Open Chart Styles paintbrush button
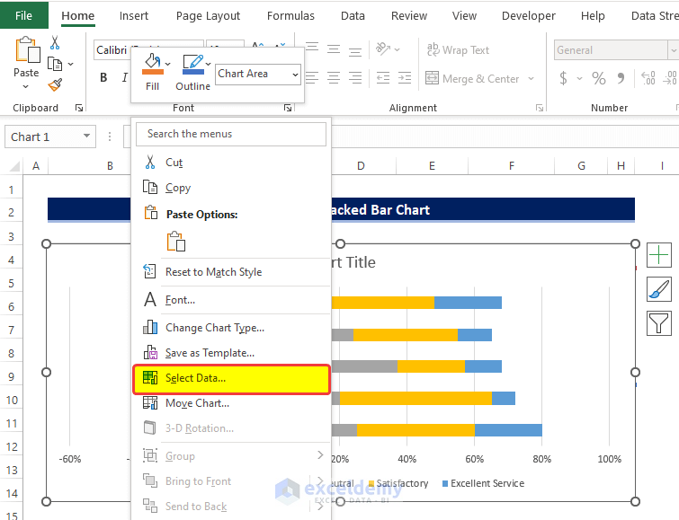The height and width of the screenshot is (520, 679). 659,289
